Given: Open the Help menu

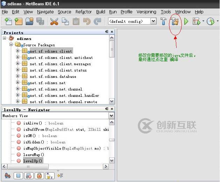Looking at the screenshot, I should point(199,12).
